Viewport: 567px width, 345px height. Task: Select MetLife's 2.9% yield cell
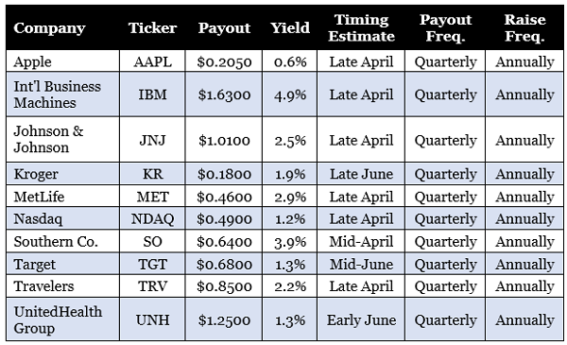(290, 197)
